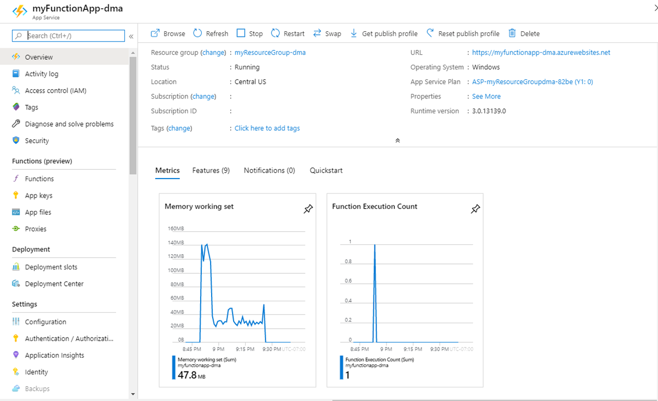
Task: Open the ASP-myResourceGroupdma-82be plan link
Action: pyautogui.click(x=532, y=82)
